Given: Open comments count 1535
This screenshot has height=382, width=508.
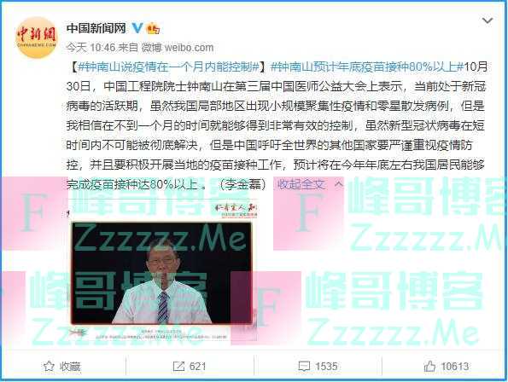Looking at the screenshot, I should point(326,367).
